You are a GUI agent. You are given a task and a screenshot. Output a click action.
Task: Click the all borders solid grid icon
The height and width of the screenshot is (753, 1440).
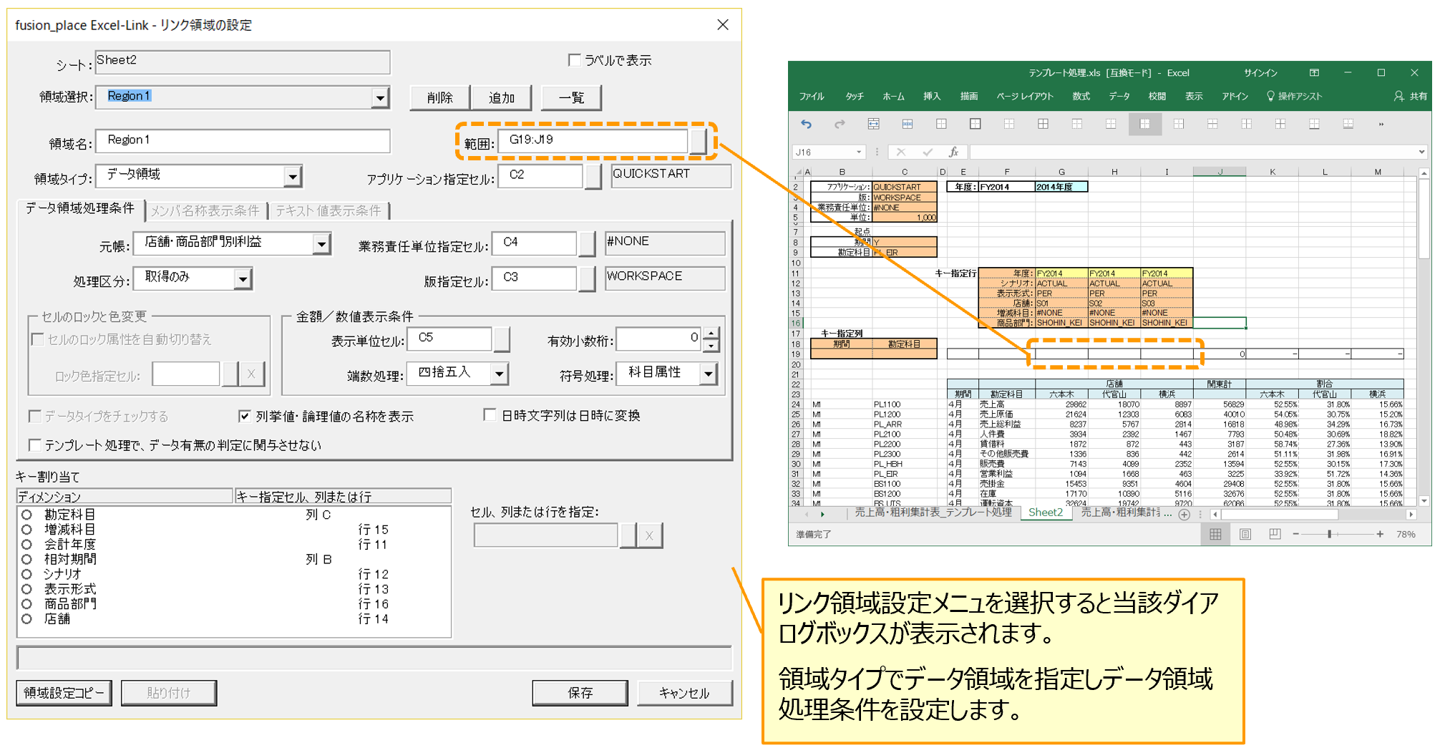point(1043,125)
